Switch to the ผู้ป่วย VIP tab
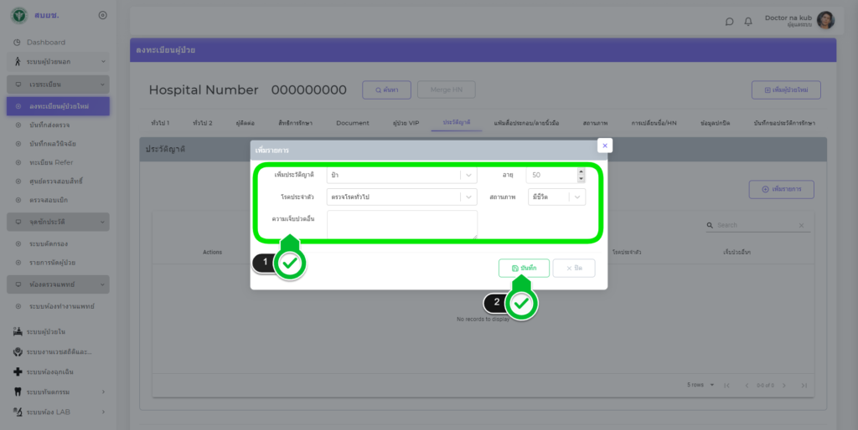 [406, 123]
